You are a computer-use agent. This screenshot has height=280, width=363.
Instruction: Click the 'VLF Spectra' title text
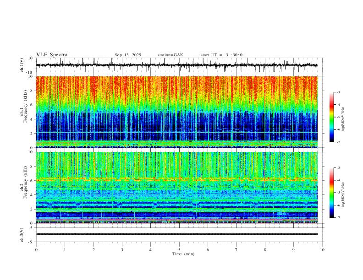[52, 55]
